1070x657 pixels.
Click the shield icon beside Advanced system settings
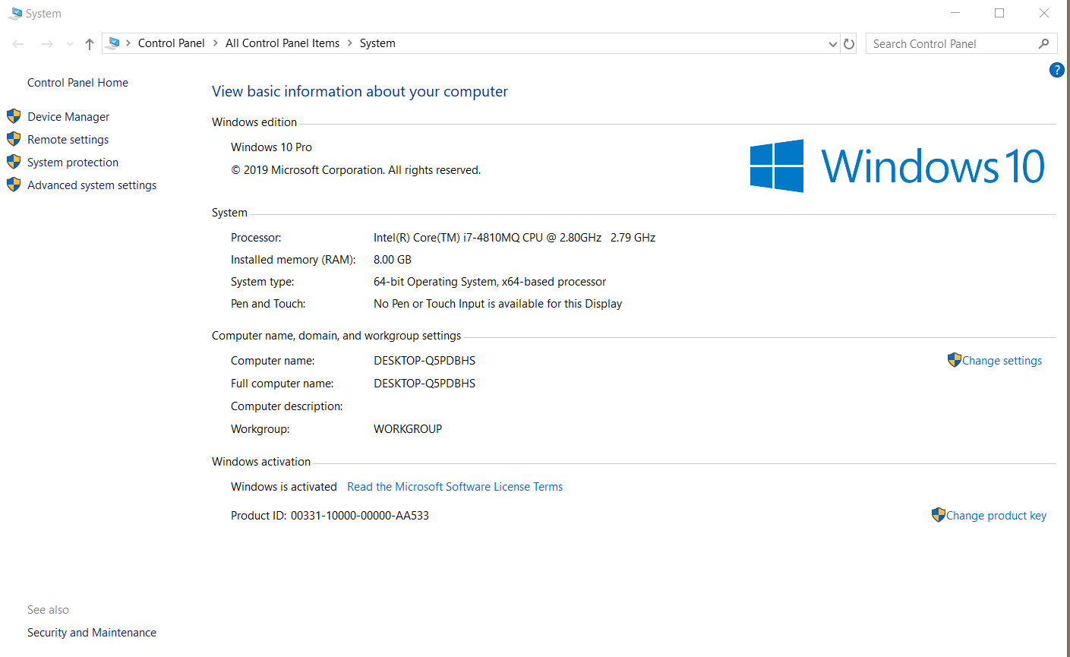click(14, 185)
